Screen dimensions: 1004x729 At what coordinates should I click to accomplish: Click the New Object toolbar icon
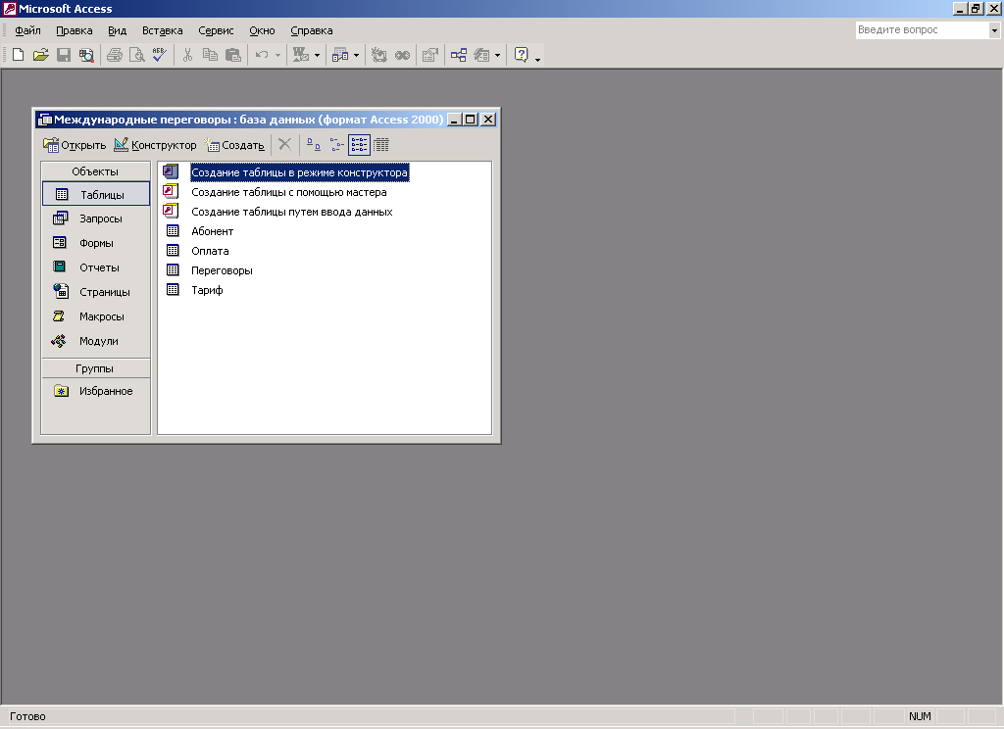click(481, 55)
